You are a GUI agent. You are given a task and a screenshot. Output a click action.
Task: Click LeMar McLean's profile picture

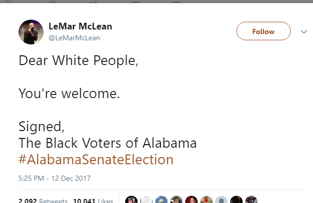[31, 32]
